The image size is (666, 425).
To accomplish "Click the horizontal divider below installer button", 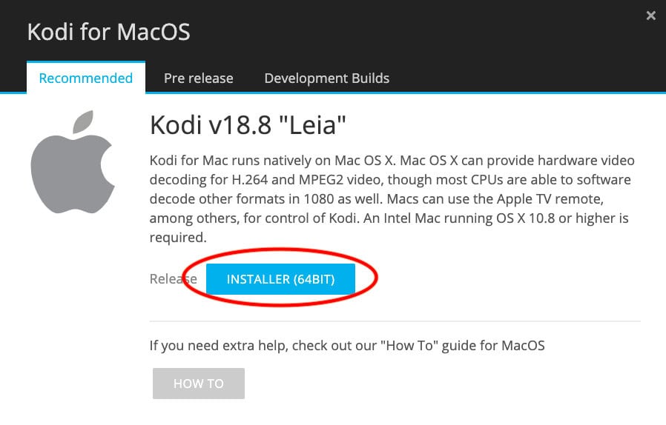I will [395, 321].
